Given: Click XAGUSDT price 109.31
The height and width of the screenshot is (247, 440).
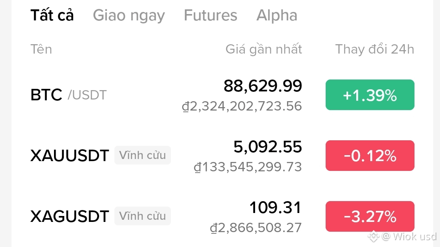Looking at the screenshot, I should (x=275, y=208).
